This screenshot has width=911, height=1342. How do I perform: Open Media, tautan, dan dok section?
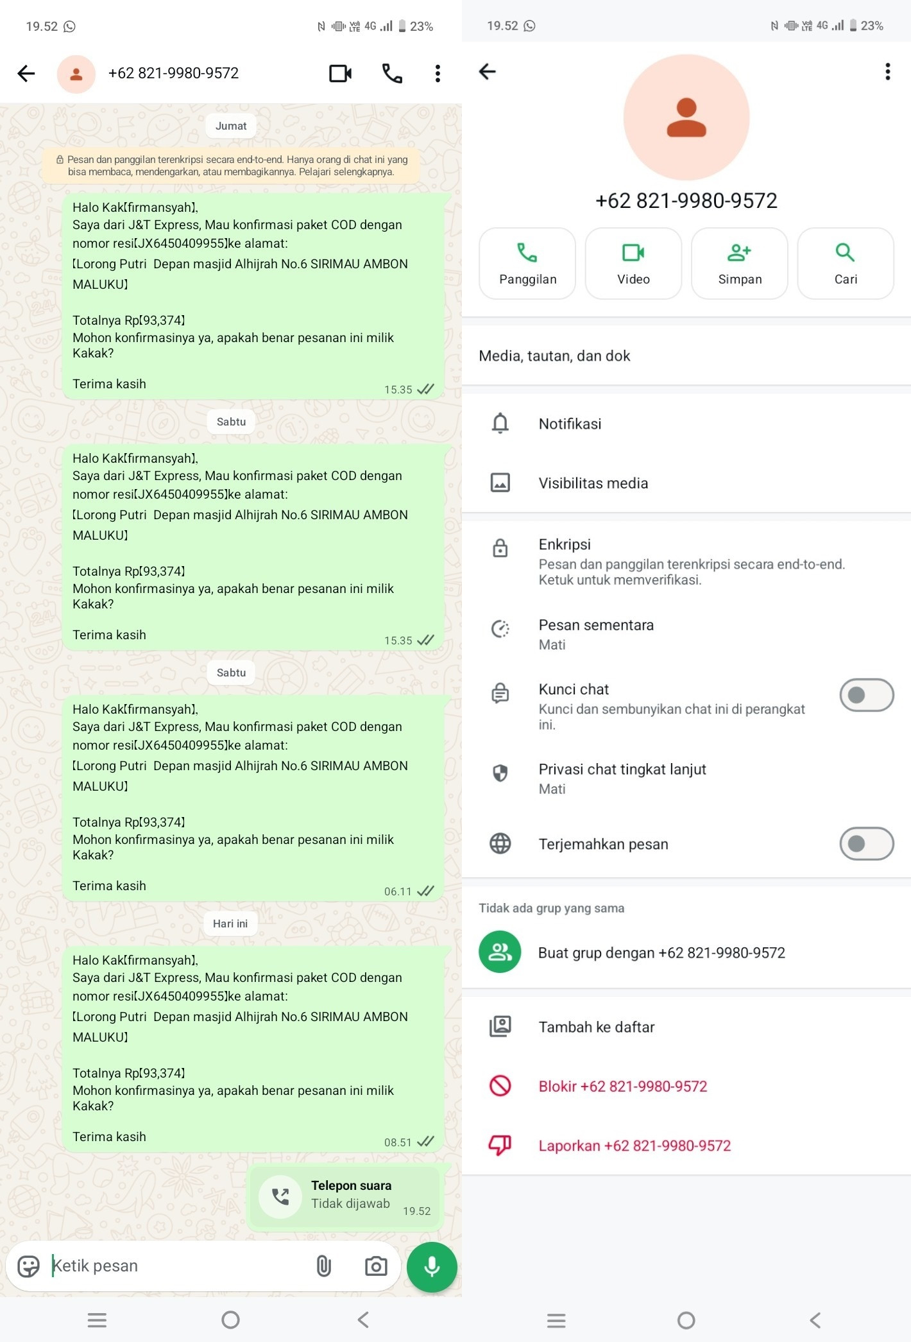686,356
